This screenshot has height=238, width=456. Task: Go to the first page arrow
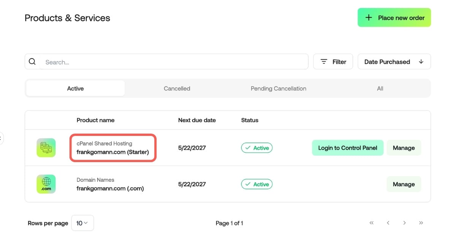(x=372, y=223)
